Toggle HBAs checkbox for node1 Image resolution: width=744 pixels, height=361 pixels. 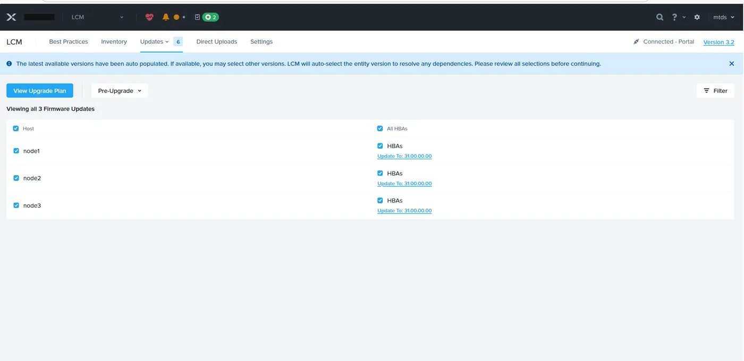(380, 146)
